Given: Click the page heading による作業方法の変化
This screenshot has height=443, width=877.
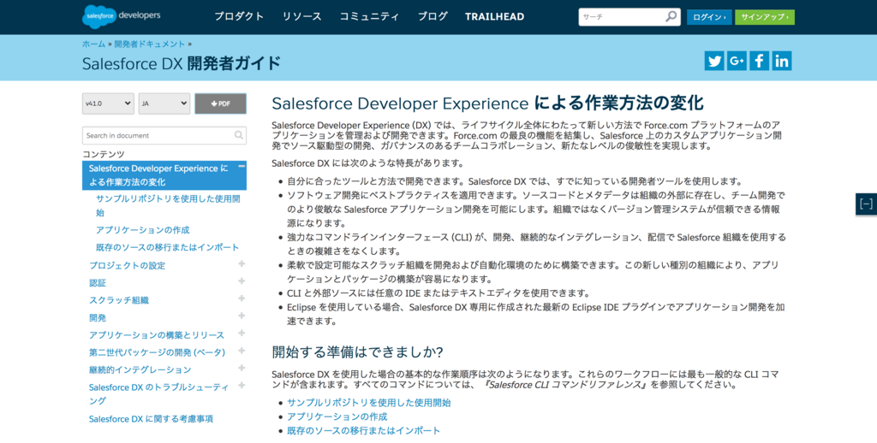Looking at the screenshot, I should [x=618, y=103].
